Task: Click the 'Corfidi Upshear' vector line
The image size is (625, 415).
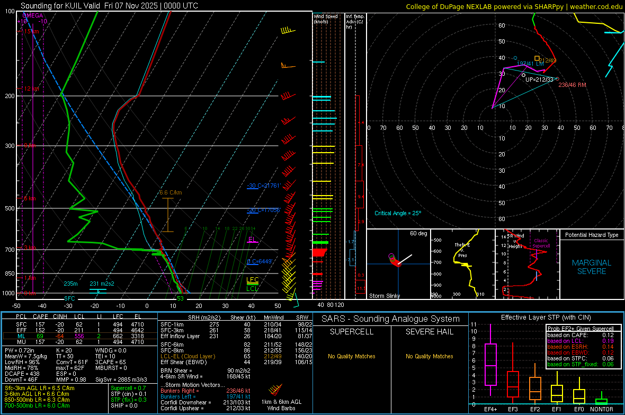Action: 206,408
